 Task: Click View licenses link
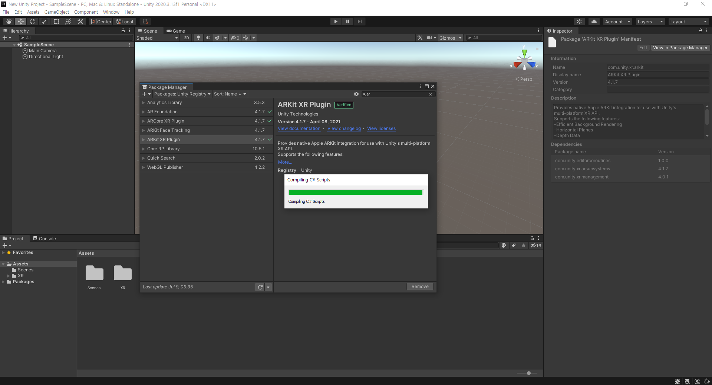[x=381, y=128]
